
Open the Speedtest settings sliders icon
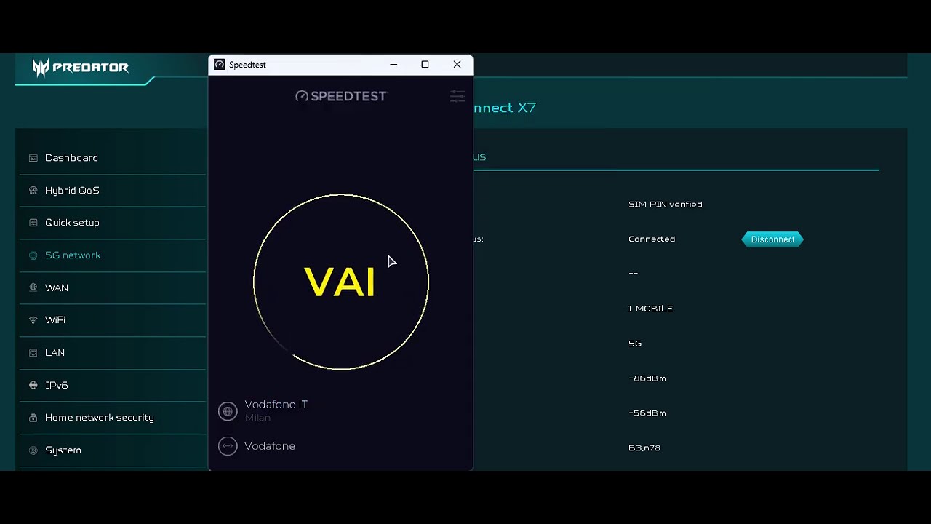[457, 96]
